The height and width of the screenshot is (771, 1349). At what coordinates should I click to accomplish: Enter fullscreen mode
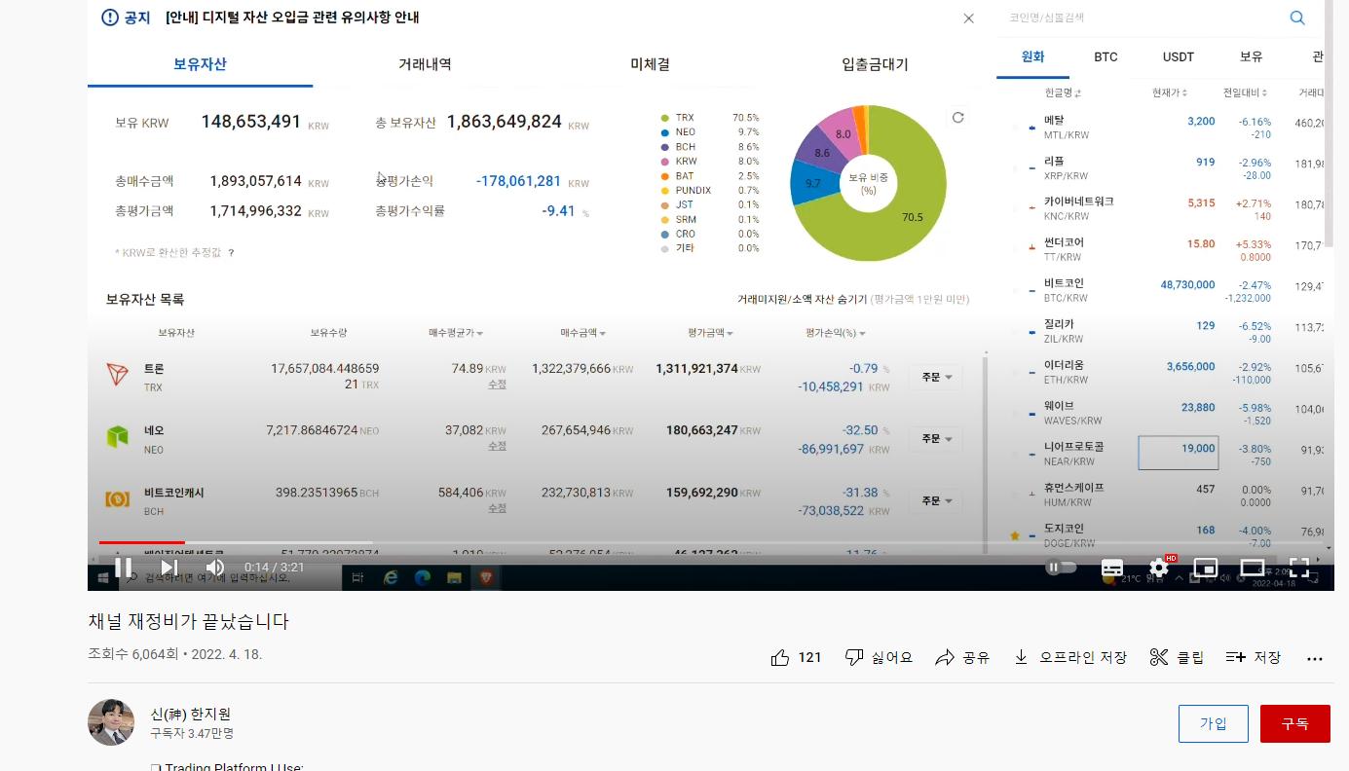(x=1299, y=568)
